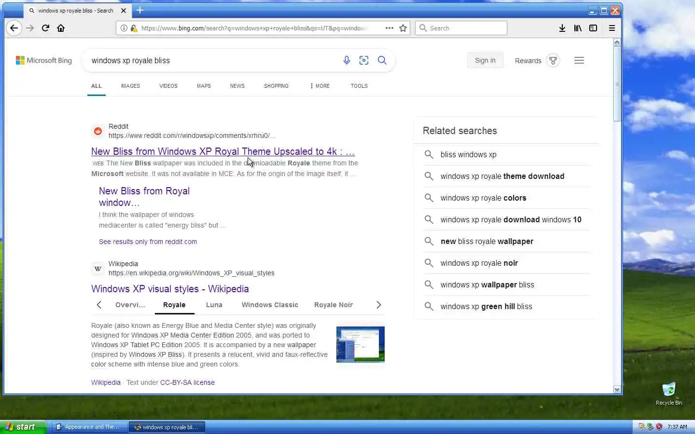This screenshot has width=695, height=434.
Task: Search related: windows xp green hill bliss
Action: [506, 306]
